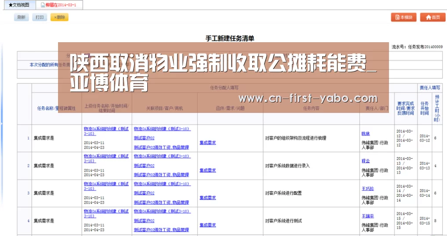The width and height of the screenshot is (447, 236).
Task: Select task text 对客户系统数据进行录入
Action: pos(287,166)
